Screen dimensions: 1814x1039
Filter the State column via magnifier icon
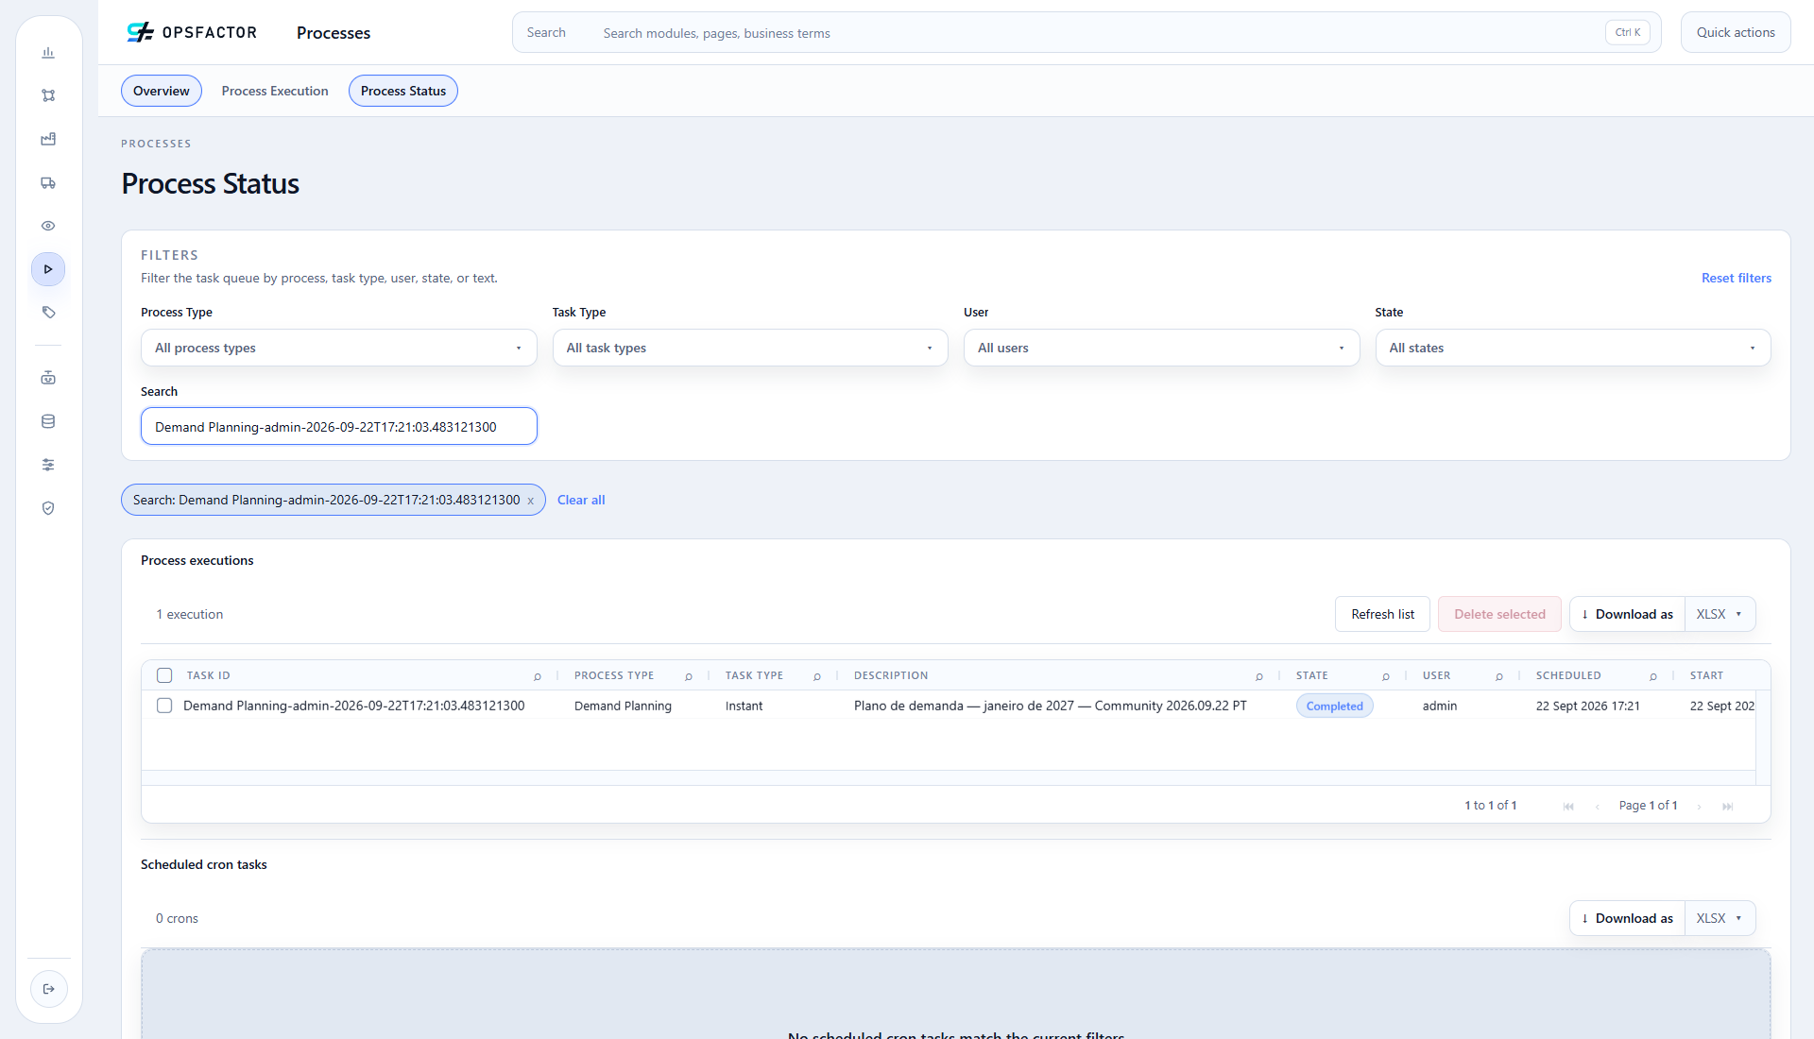pos(1386,676)
